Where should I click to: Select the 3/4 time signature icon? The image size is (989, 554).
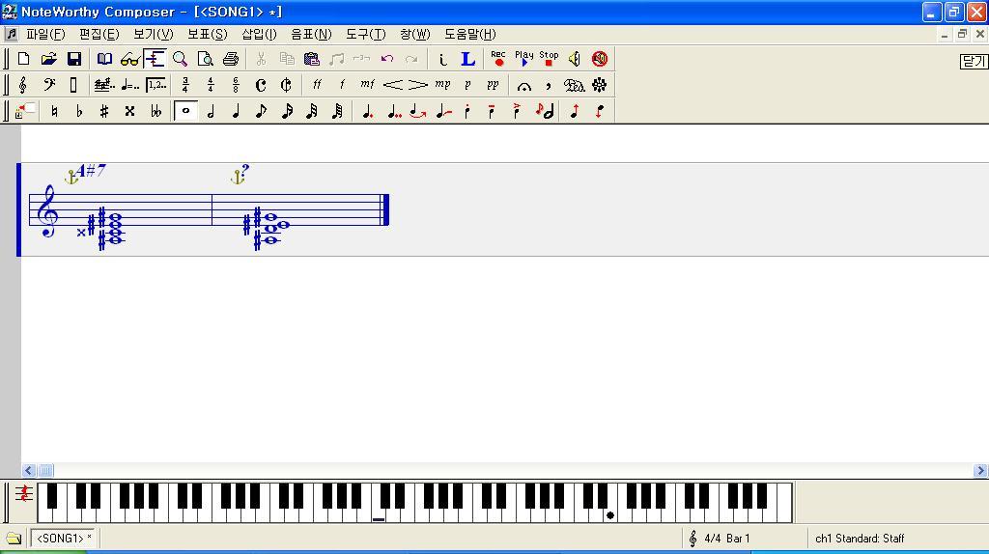(x=185, y=85)
